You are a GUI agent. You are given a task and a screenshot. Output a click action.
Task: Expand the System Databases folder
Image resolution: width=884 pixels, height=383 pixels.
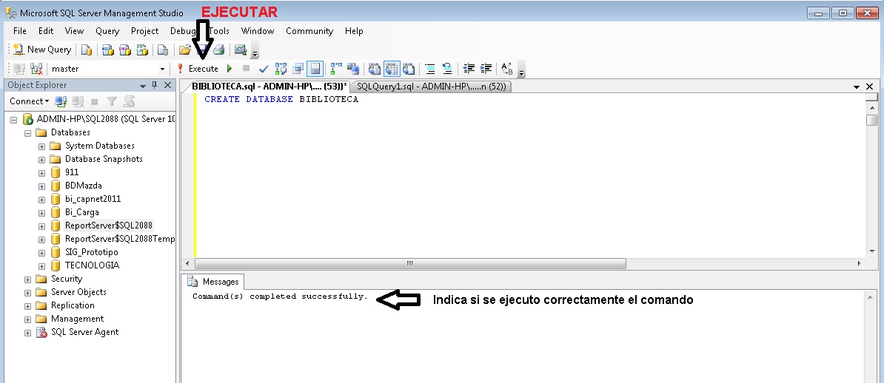point(41,146)
